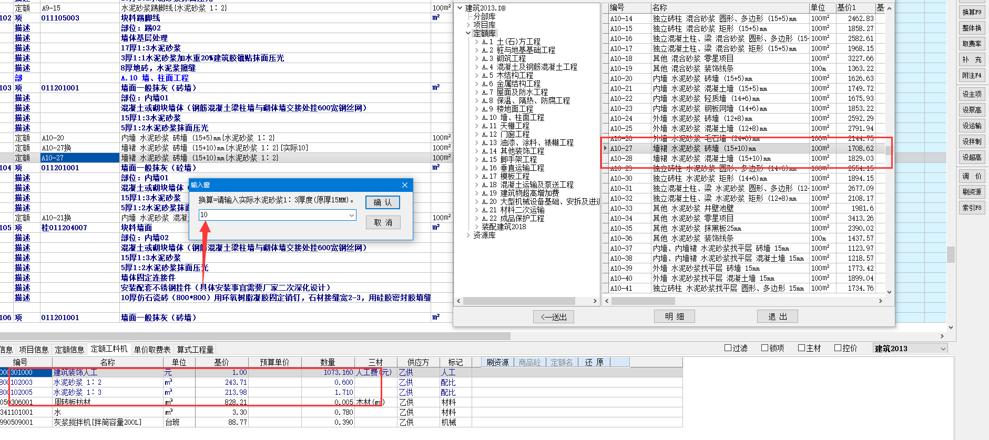Viewport: 989px width, 440px height.
Task: Click the 设拌制 side button
Action: [972, 141]
